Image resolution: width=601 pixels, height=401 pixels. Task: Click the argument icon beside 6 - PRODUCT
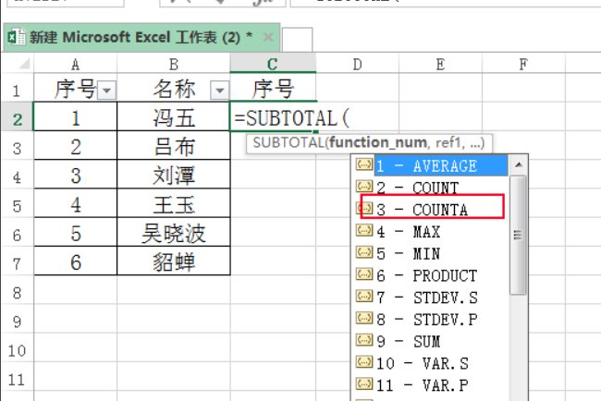tap(364, 274)
